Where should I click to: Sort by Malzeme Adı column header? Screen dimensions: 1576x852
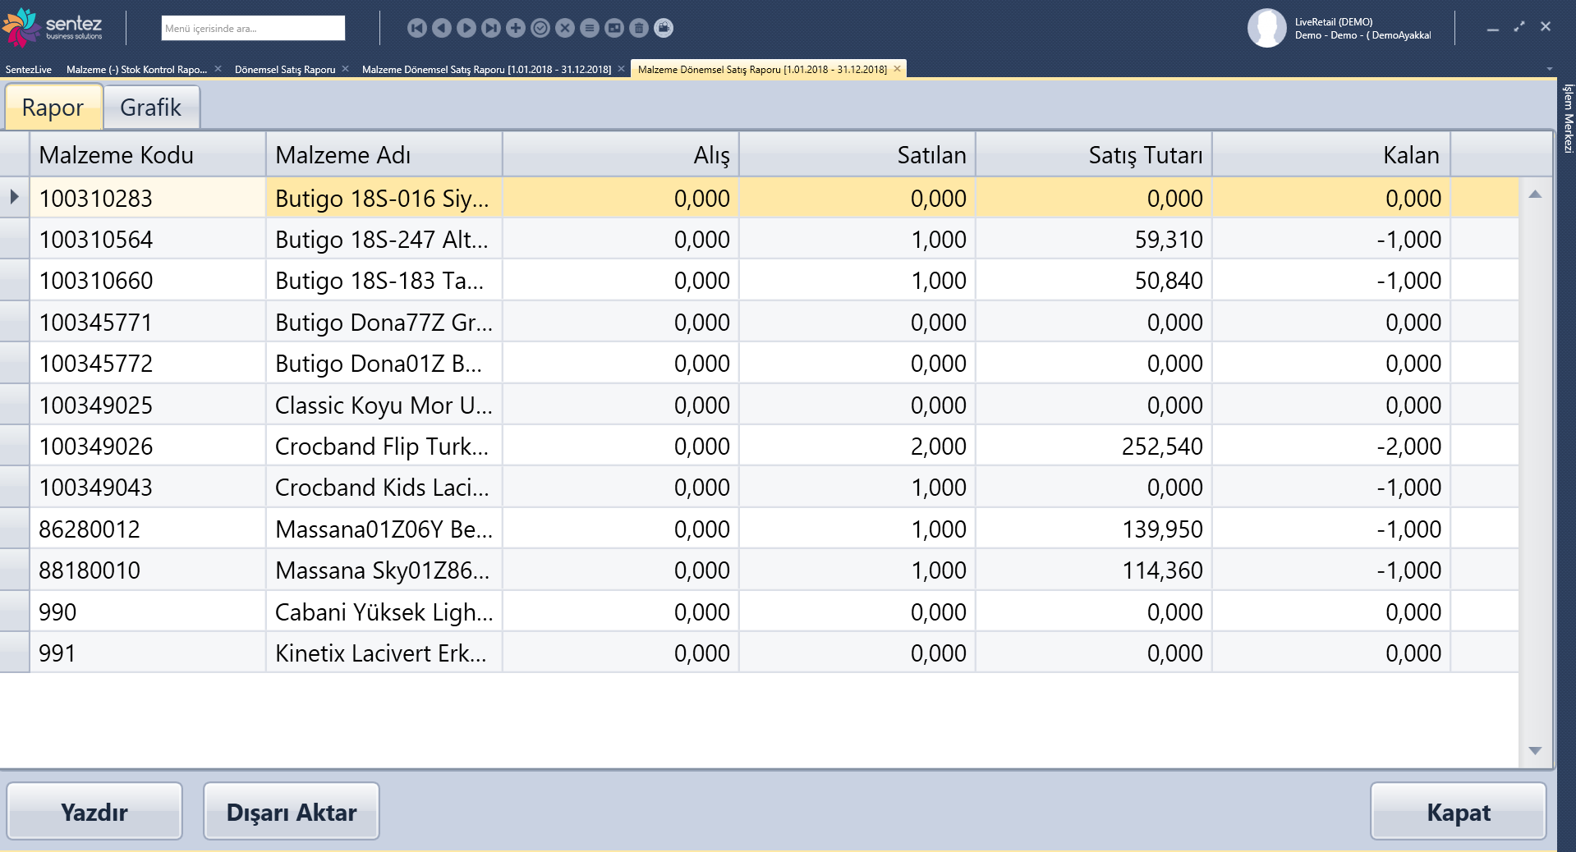384,154
